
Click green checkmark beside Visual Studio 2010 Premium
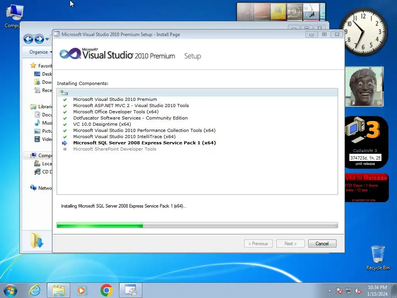(65, 100)
